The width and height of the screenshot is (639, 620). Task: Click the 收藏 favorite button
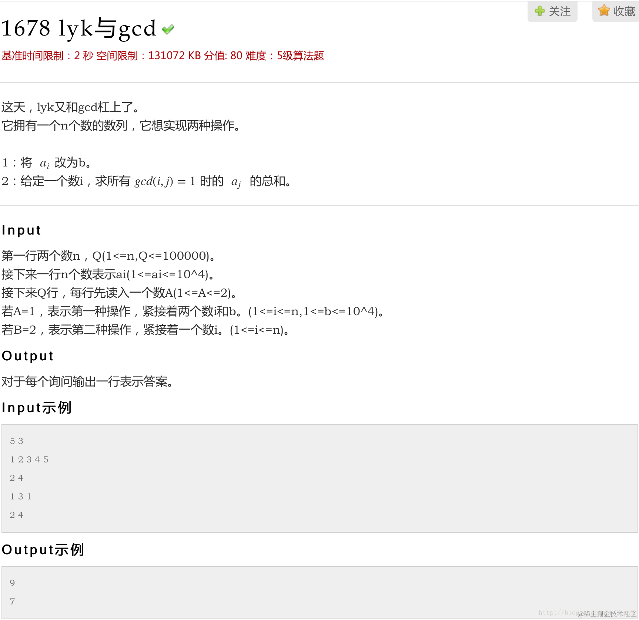616,11
